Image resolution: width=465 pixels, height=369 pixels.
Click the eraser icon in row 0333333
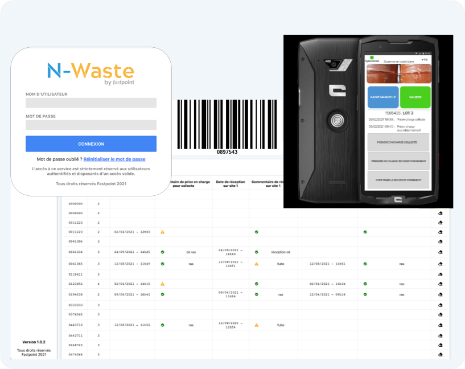441,305
